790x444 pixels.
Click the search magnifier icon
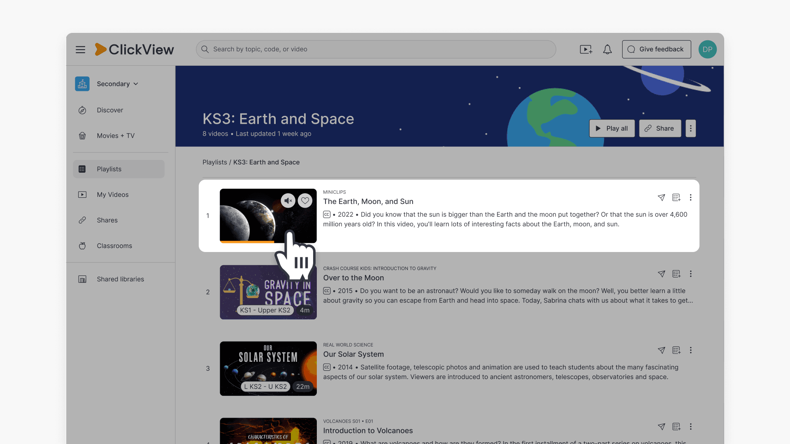pos(205,49)
